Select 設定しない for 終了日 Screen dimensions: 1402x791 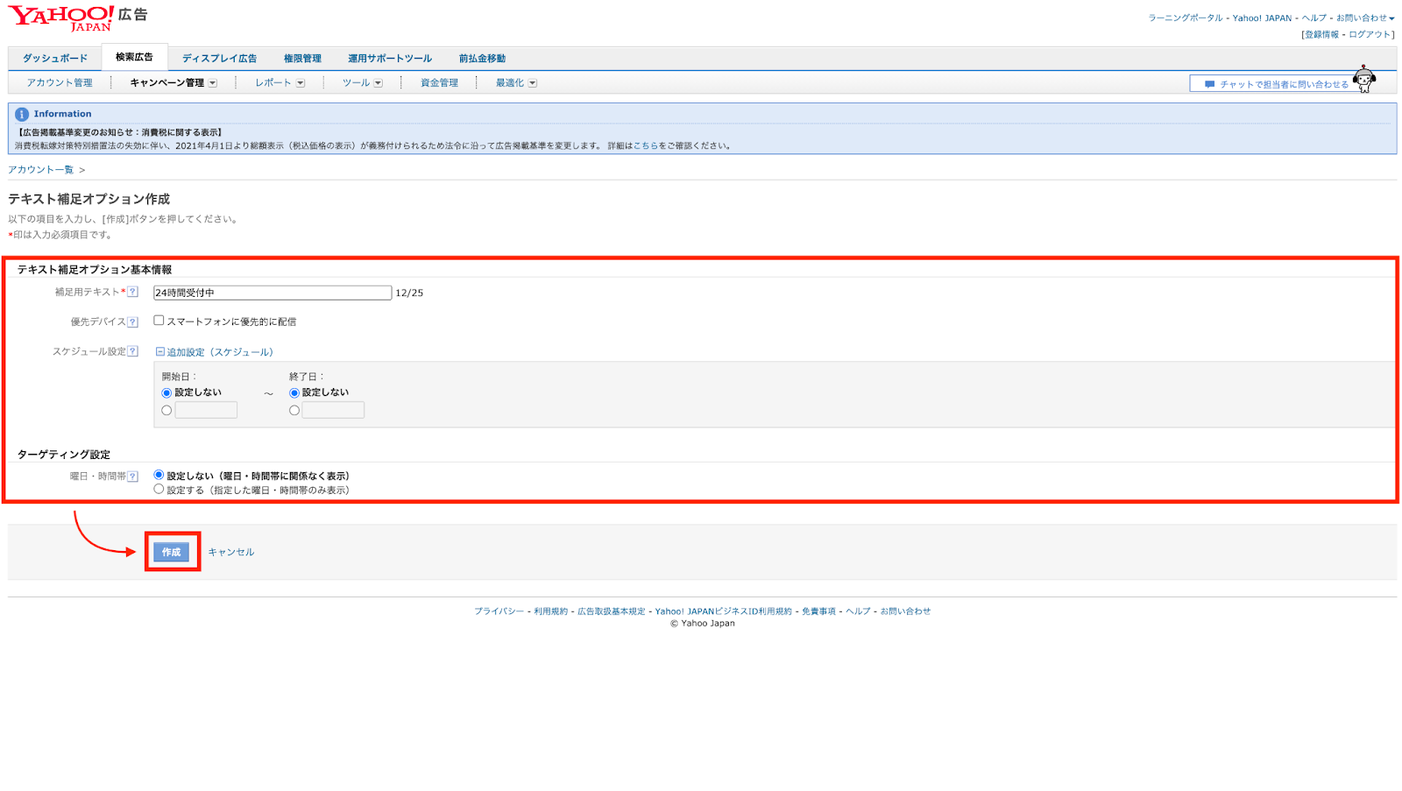294,393
